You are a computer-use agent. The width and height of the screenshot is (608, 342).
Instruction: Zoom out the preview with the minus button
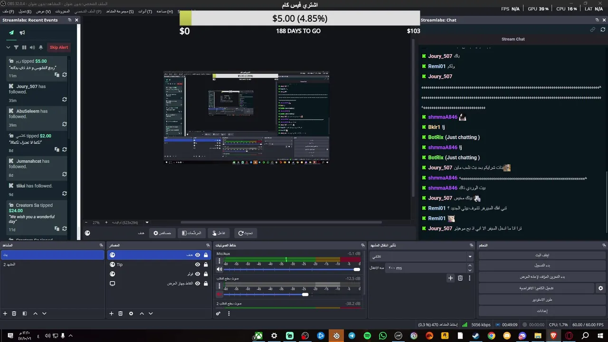[x=86, y=222]
